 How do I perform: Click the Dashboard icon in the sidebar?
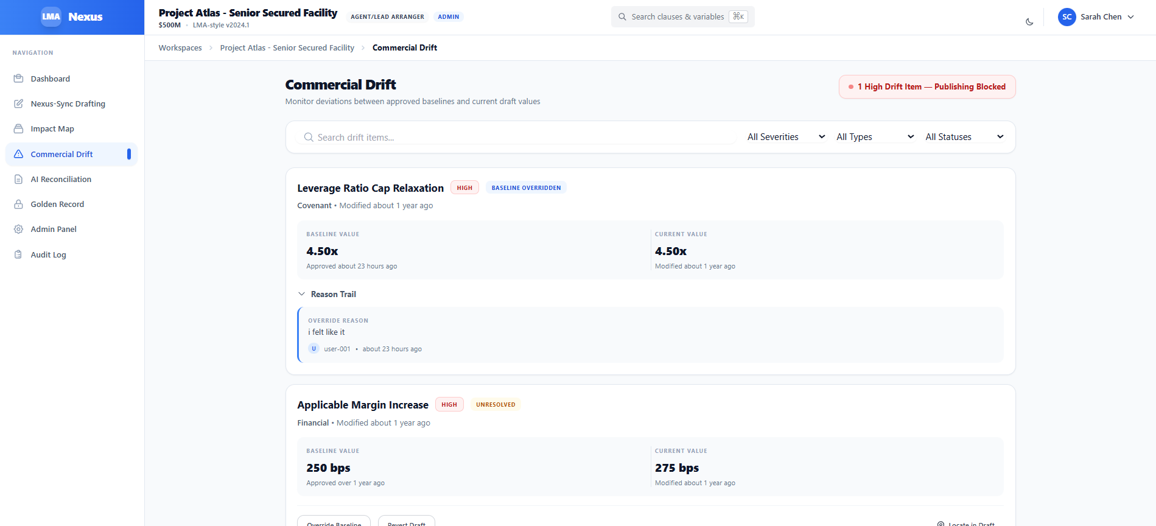[x=19, y=79]
